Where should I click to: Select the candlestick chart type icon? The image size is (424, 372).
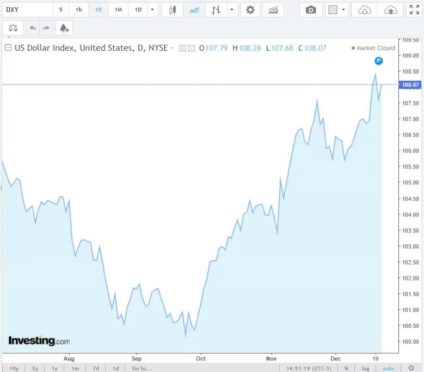point(173,10)
